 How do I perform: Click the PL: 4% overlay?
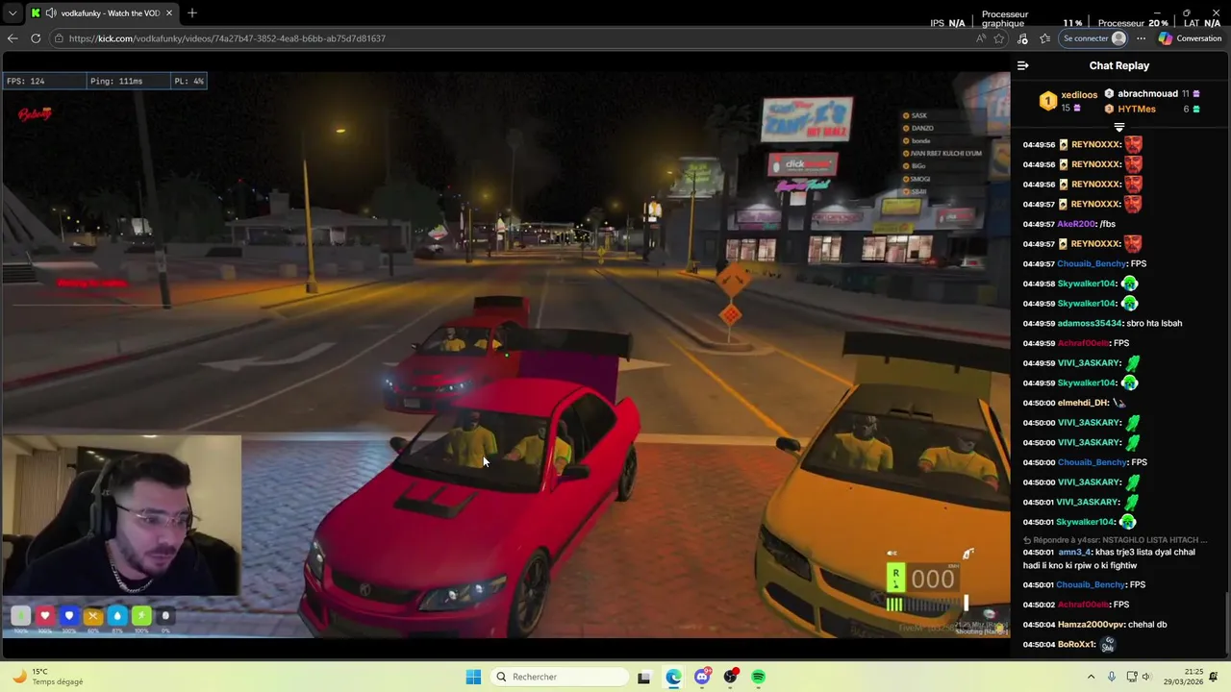click(x=188, y=82)
